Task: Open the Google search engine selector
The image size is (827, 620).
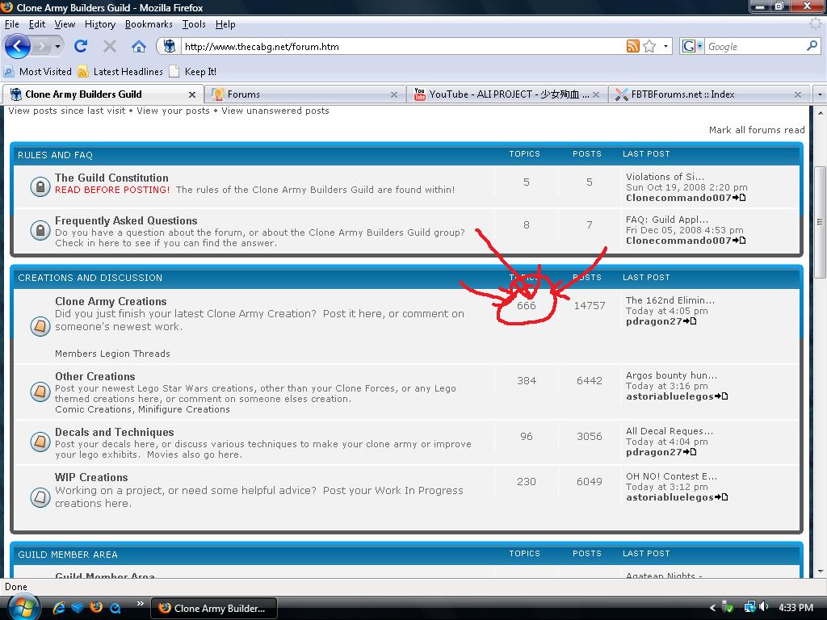Action: pos(692,46)
